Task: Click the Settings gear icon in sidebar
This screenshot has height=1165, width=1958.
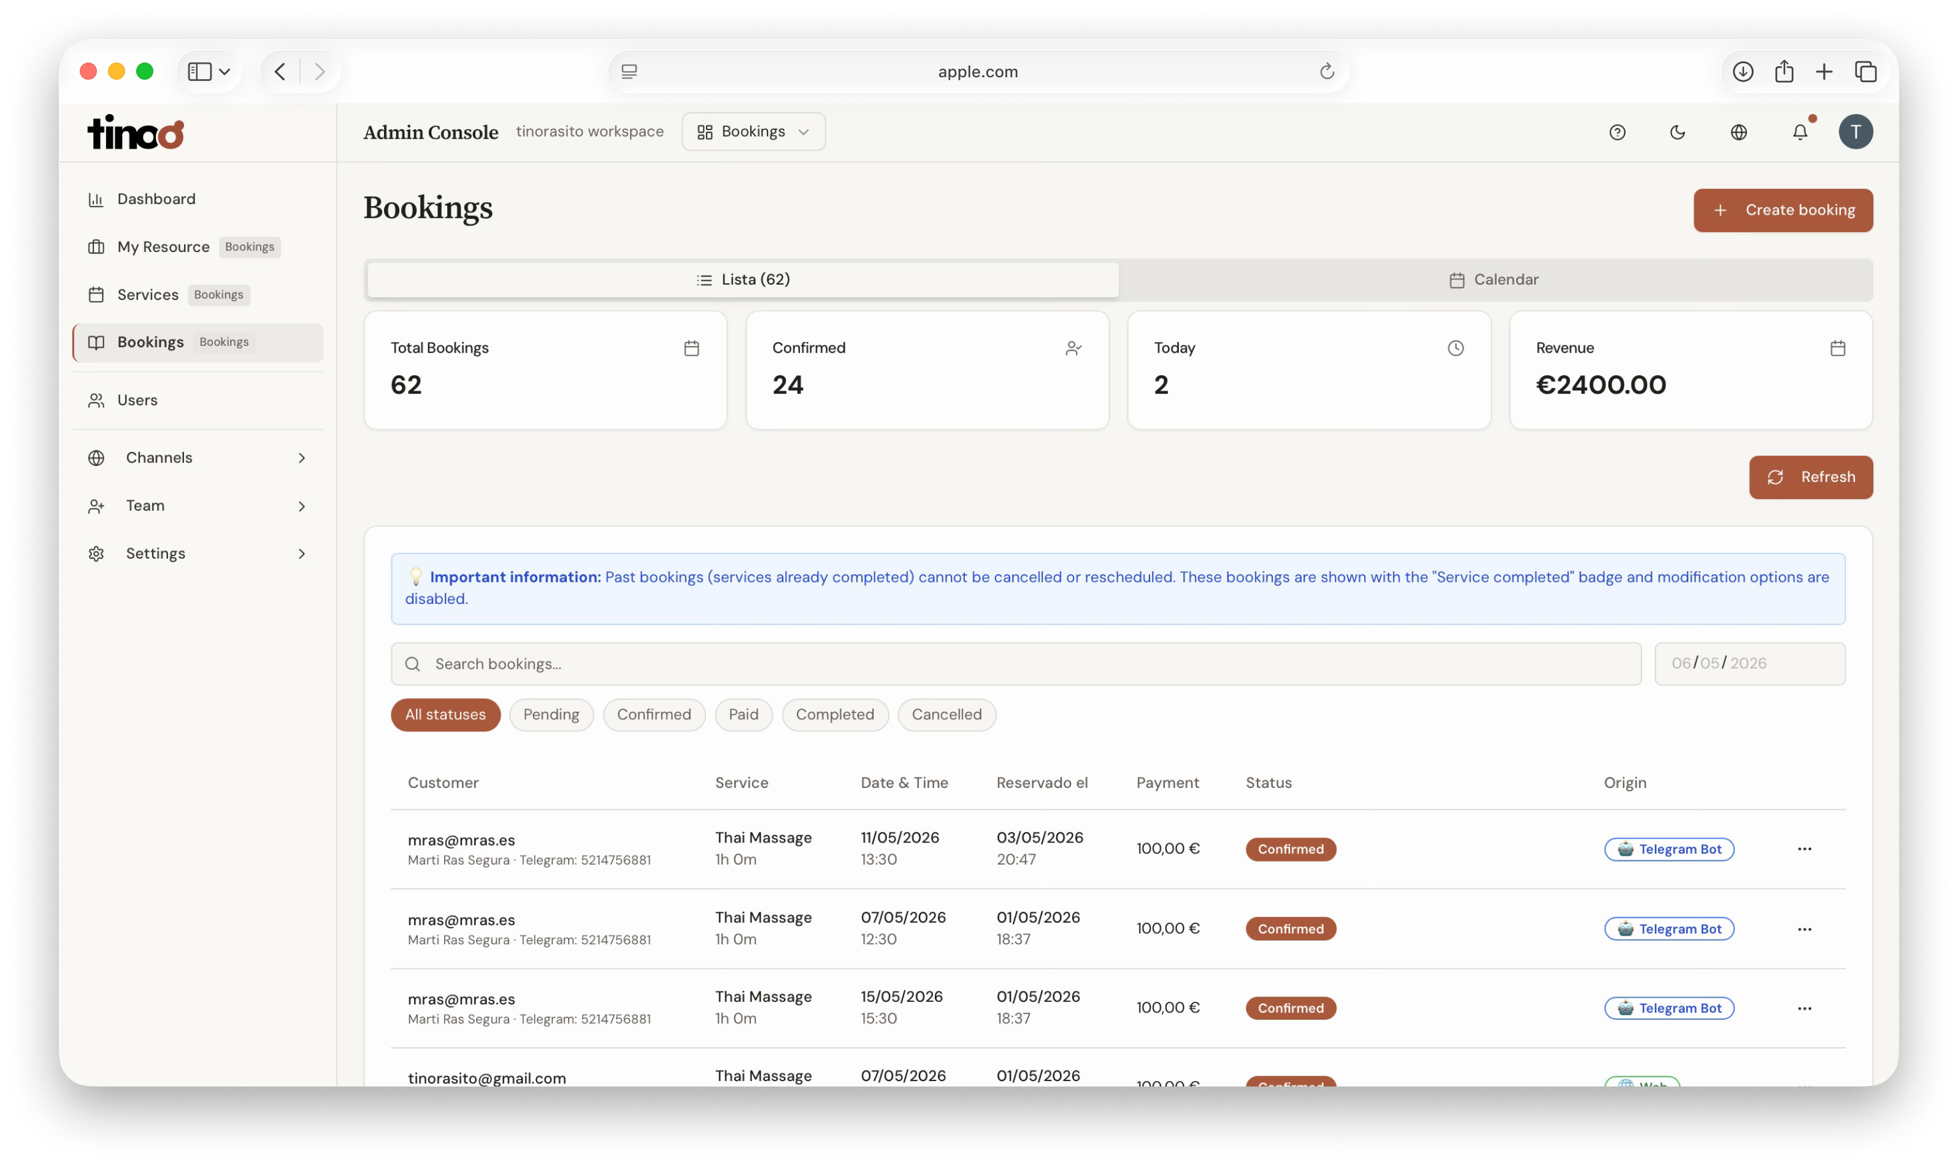Action: pyautogui.click(x=96, y=554)
